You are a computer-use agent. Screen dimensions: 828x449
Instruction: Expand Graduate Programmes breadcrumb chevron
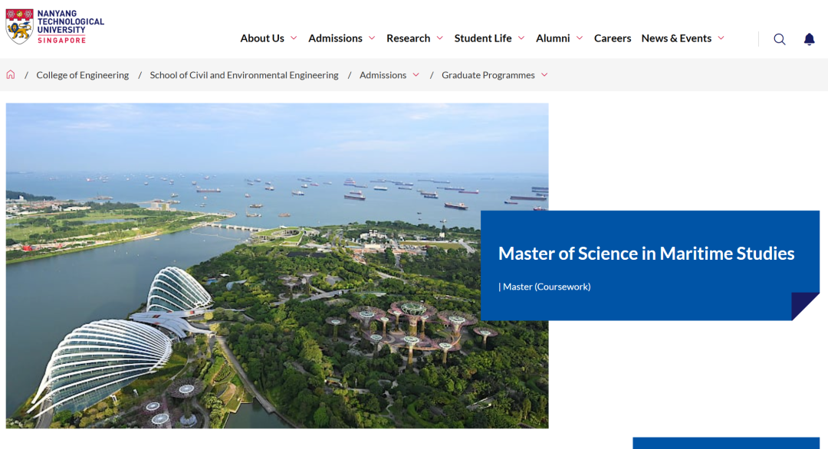544,75
